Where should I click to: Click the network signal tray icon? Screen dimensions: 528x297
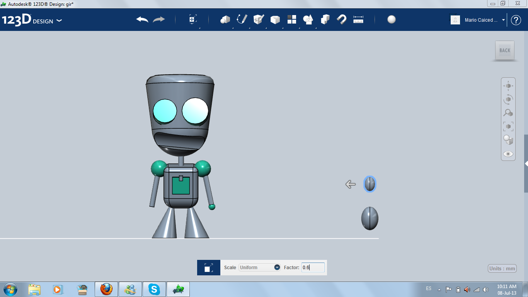[477, 289]
